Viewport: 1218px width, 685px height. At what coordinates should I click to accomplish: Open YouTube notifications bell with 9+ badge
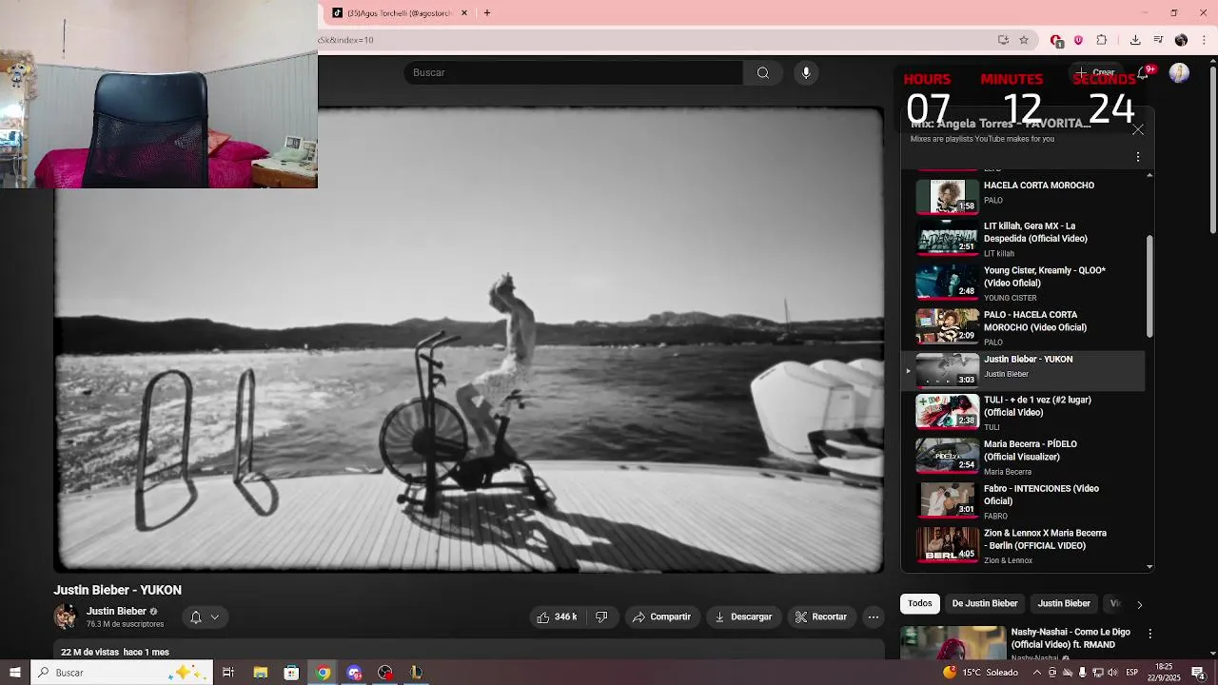pyautogui.click(x=1144, y=73)
